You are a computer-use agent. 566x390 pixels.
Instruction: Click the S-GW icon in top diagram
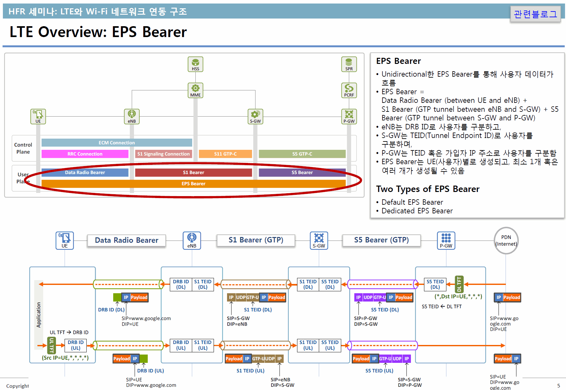click(x=255, y=117)
